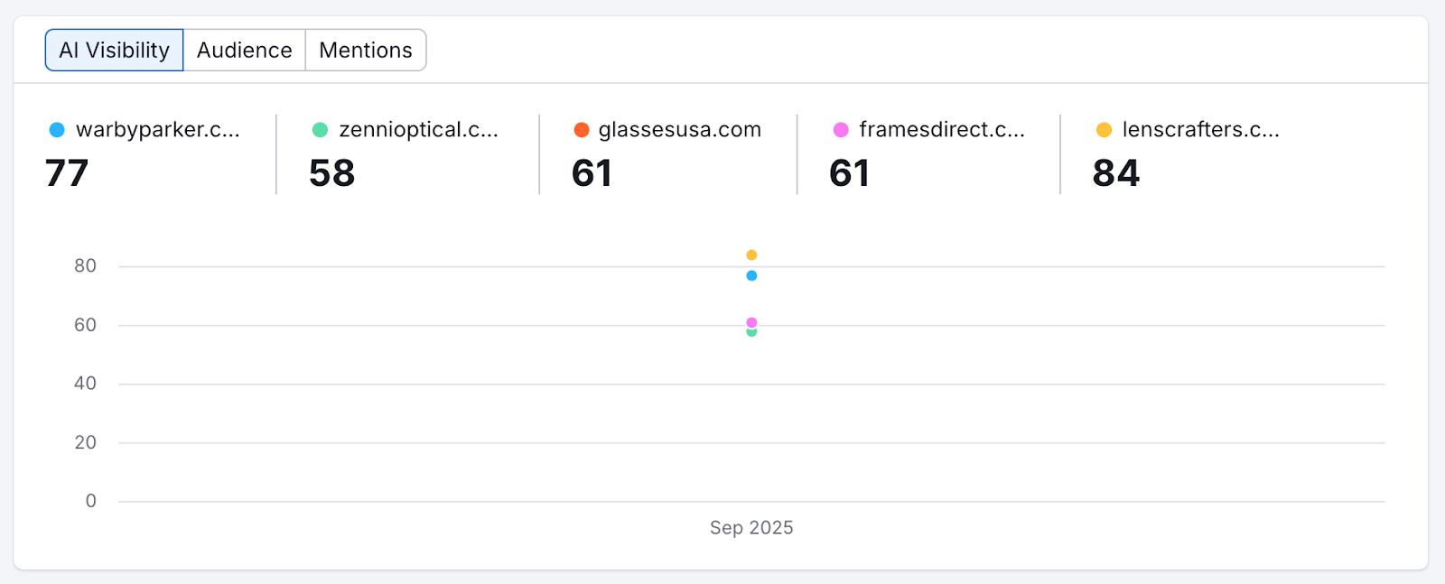
Task: Click the Sep 2025 axis label
Action: click(750, 527)
